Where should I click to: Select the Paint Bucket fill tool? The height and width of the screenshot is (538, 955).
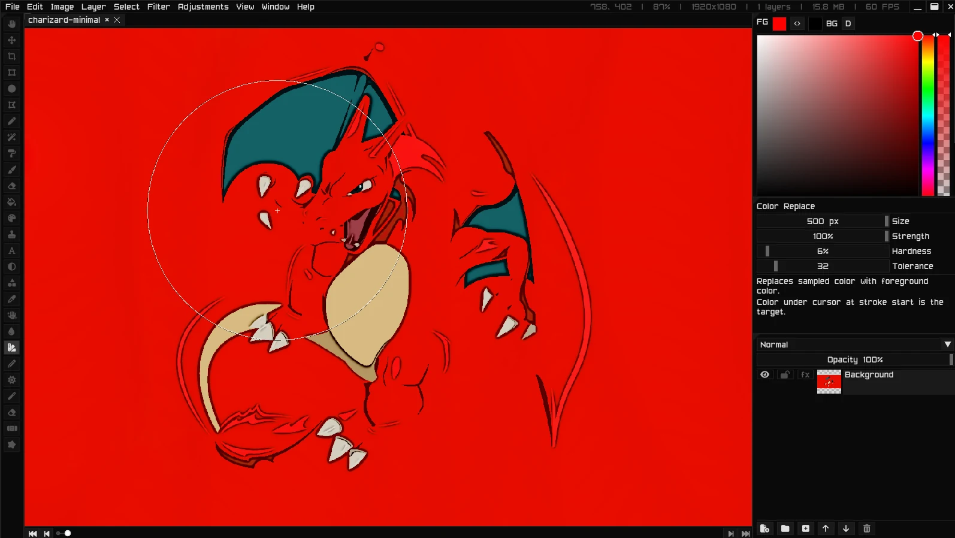pyautogui.click(x=11, y=202)
